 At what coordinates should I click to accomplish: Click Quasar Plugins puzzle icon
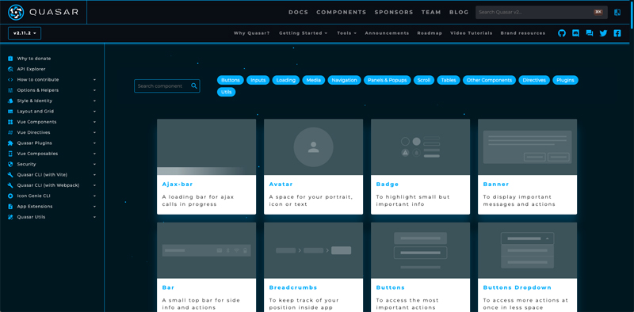(x=10, y=143)
